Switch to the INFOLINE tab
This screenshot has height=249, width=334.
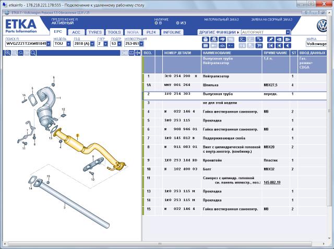pos(172,32)
